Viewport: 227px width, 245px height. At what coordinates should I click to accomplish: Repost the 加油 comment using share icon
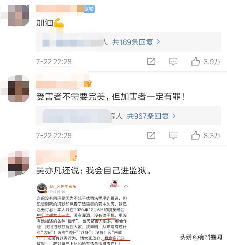point(151,62)
